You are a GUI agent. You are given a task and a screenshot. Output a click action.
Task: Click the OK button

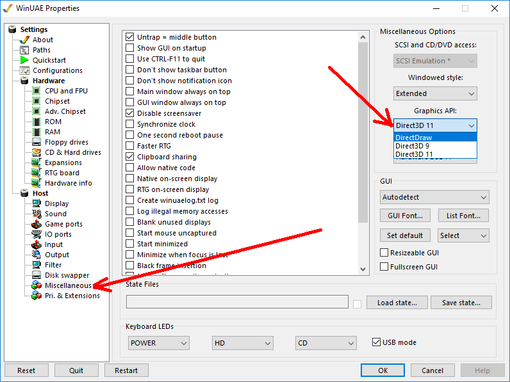click(x=383, y=370)
